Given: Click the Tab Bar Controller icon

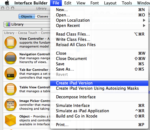Looking at the screenshot, I should [x=11, y=74].
